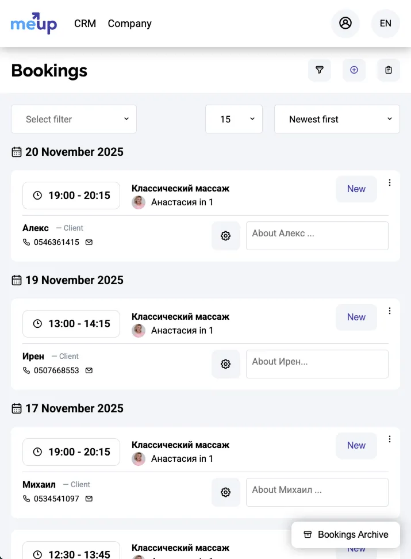Click email icon next to Алекс phone
The image size is (411, 559).
(x=89, y=243)
